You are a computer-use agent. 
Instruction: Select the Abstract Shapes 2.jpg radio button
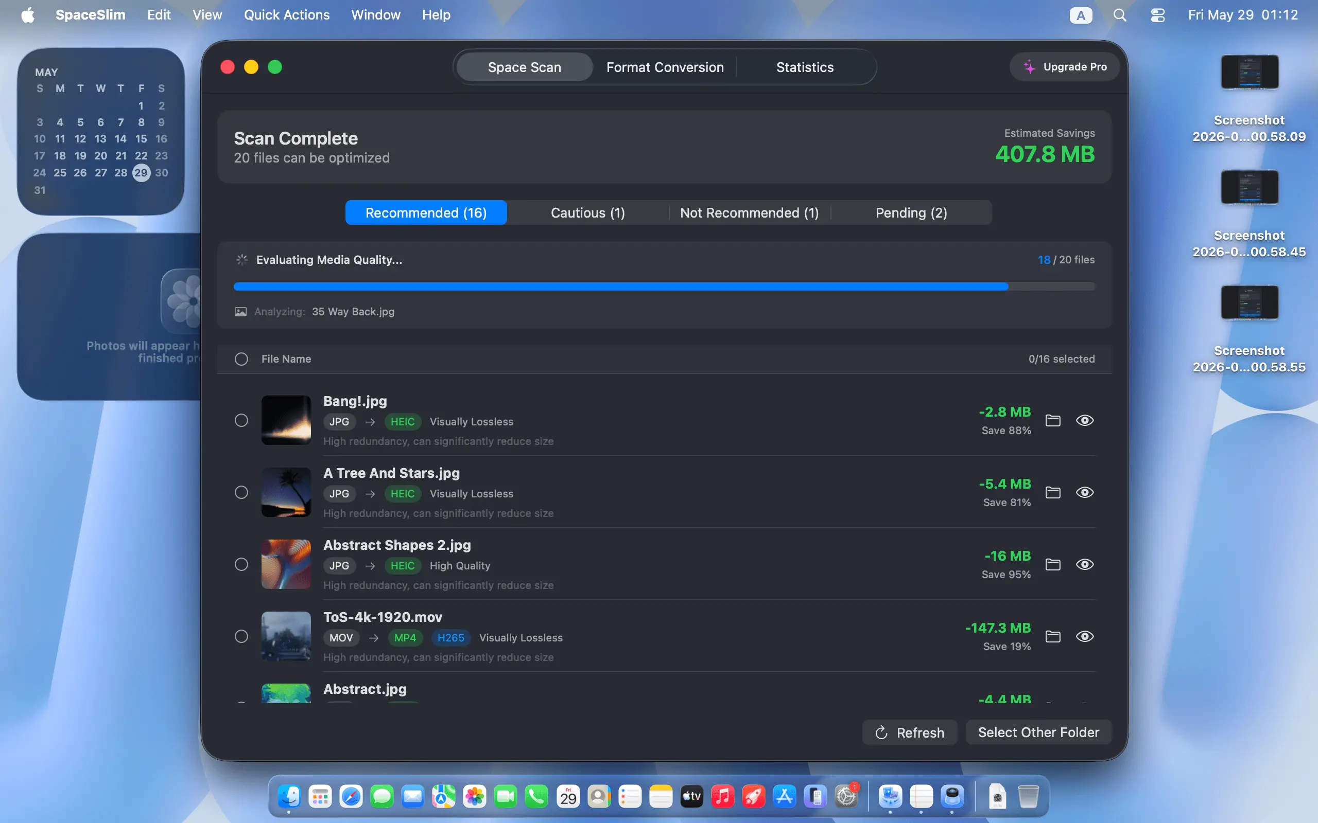[241, 564]
